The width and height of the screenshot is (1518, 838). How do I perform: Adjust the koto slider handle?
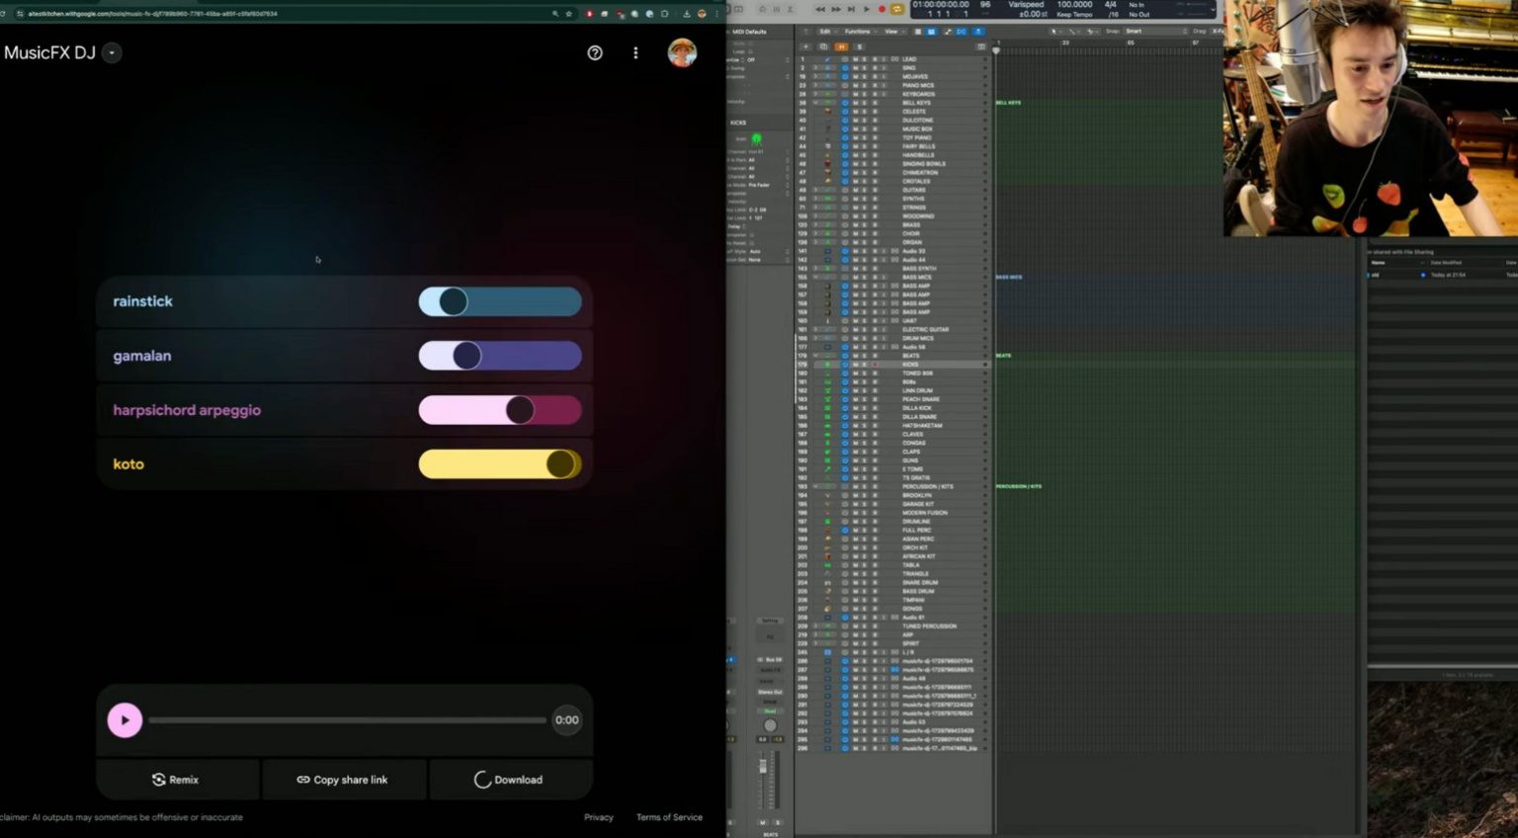(561, 463)
